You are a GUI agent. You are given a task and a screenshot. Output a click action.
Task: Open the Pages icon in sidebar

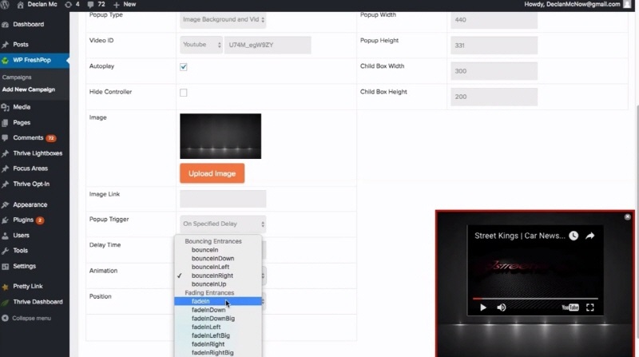[6, 123]
